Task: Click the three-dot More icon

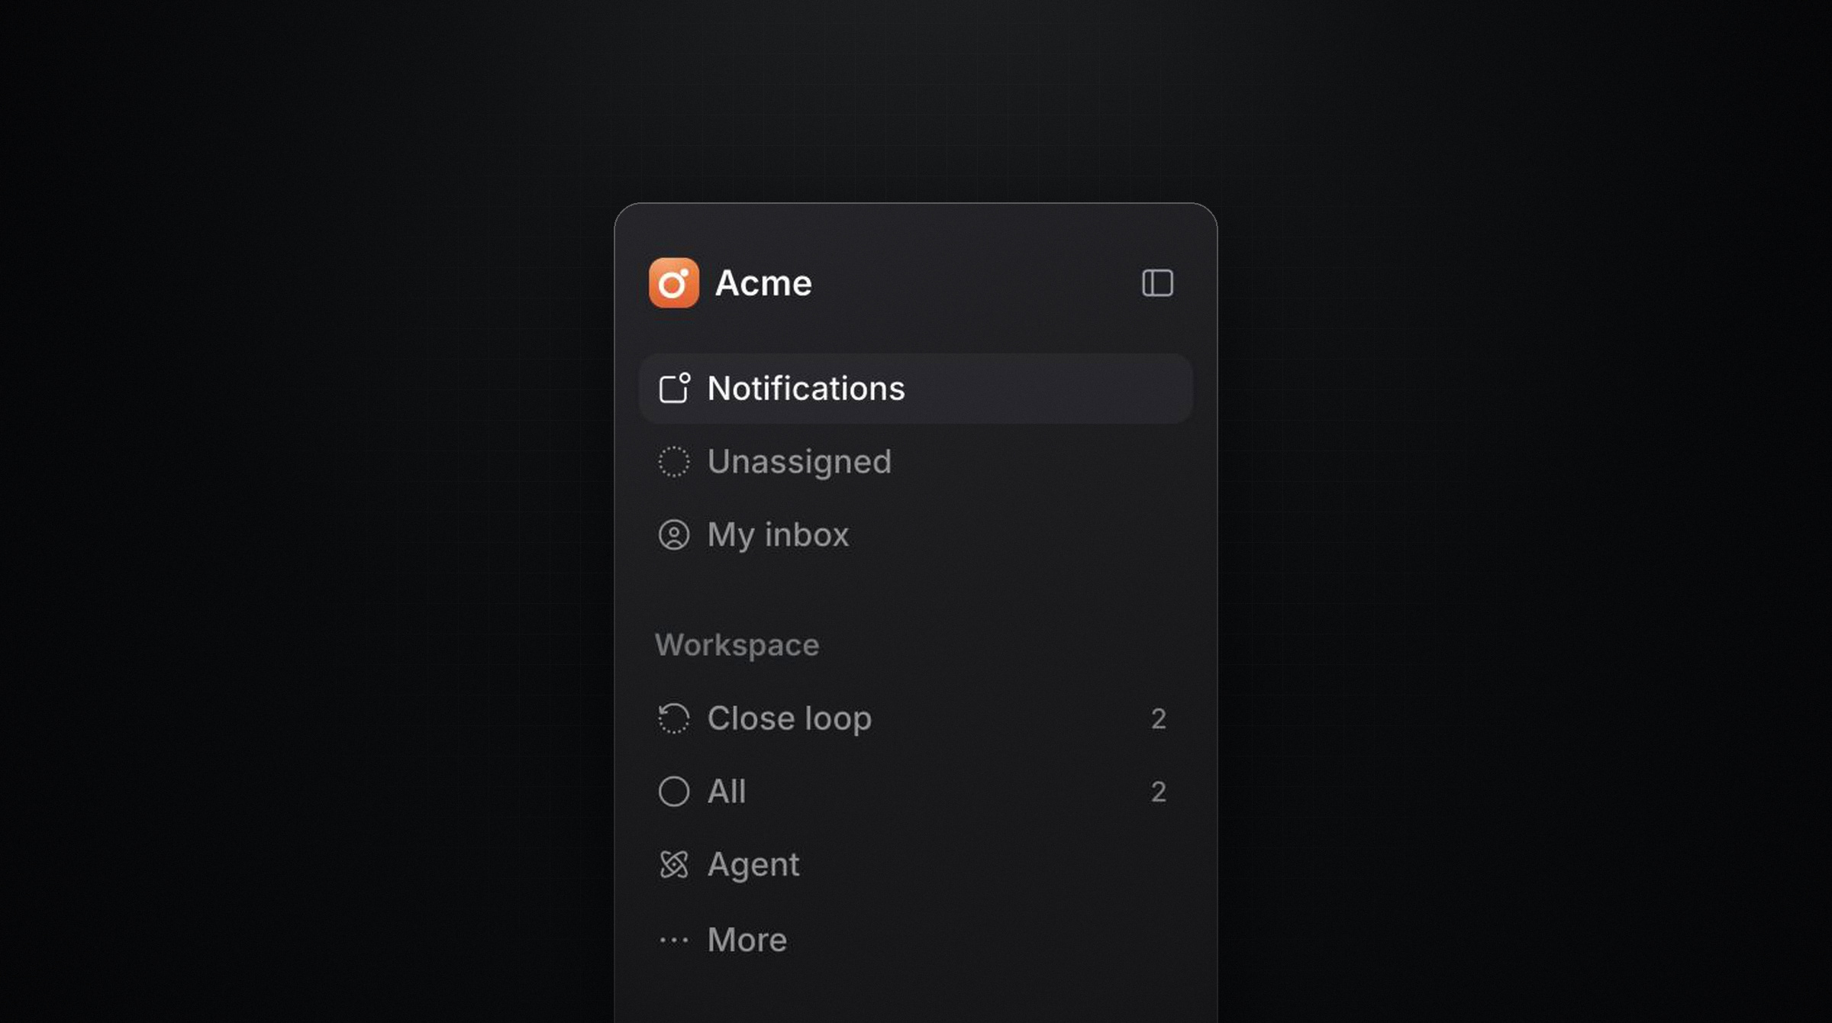Action: [x=673, y=941]
